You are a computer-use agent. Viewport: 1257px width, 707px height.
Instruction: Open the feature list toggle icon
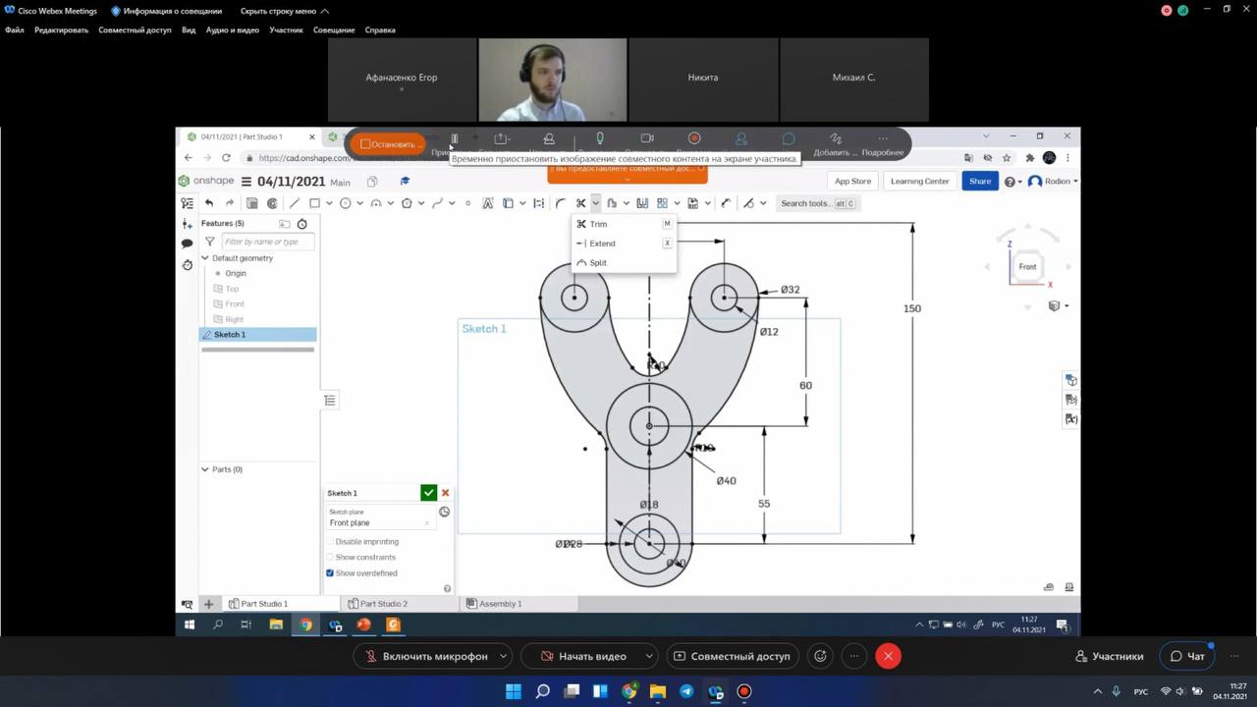[x=187, y=203]
